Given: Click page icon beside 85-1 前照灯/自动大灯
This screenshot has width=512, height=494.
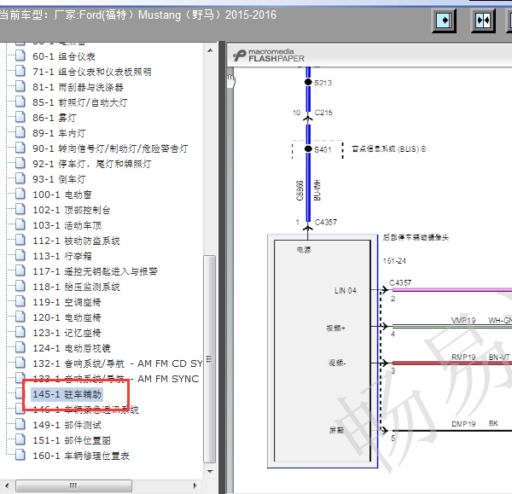Looking at the screenshot, I should tap(20, 102).
